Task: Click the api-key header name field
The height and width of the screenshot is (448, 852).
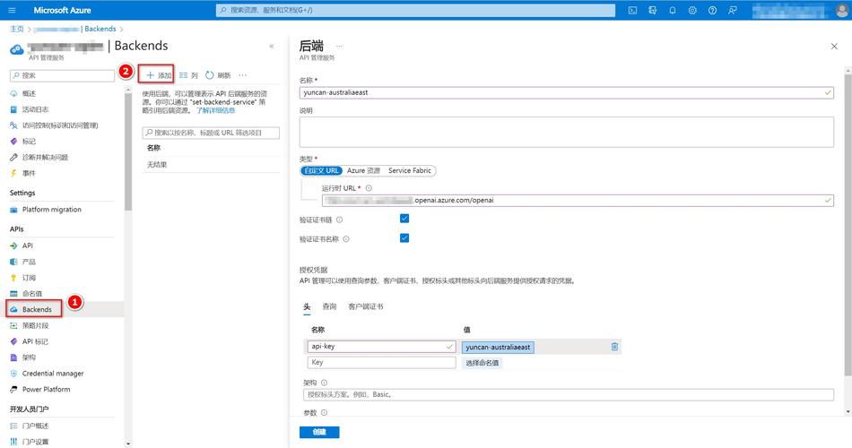Action: [381, 347]
